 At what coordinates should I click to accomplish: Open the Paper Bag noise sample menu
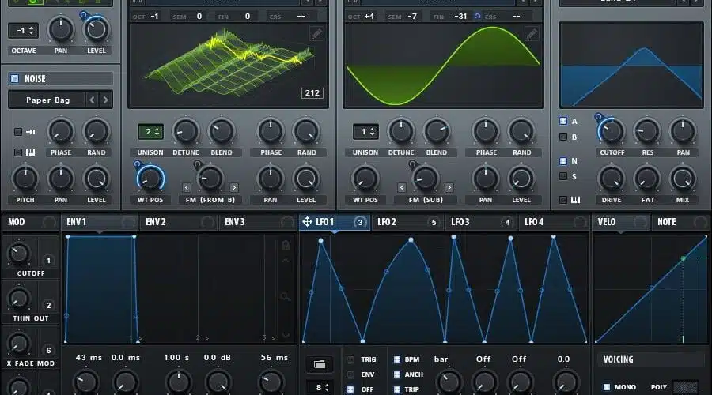click(x=47, y=100)
